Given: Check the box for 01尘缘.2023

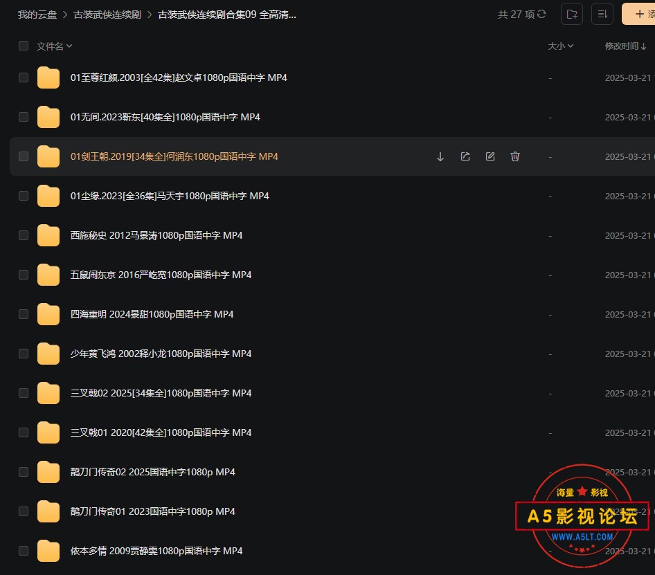Looking at the screenshot, I should coord(24,196).
